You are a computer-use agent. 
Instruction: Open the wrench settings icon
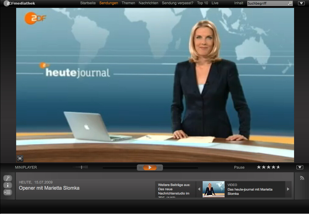pyautogui.click(x=8, y=178)
